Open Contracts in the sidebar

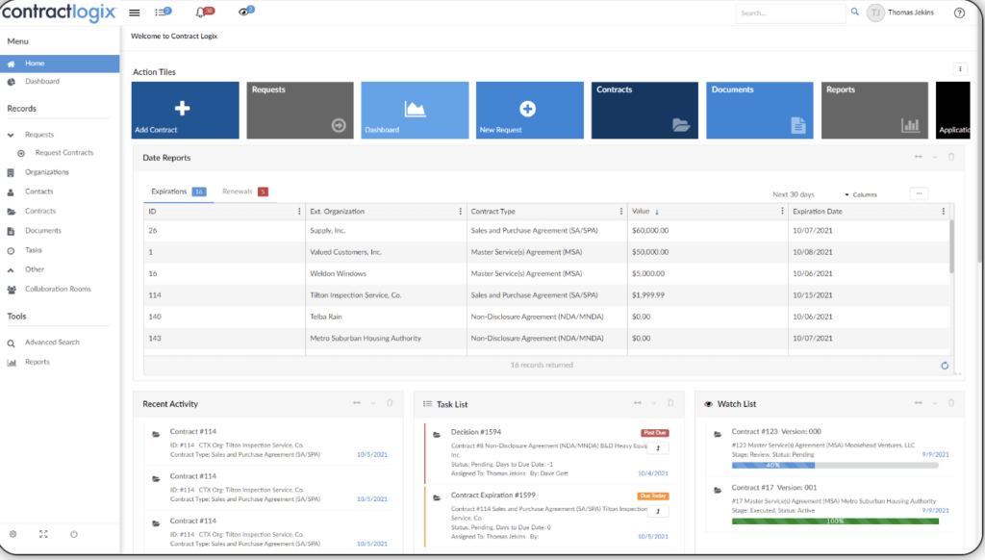[40, 211]
